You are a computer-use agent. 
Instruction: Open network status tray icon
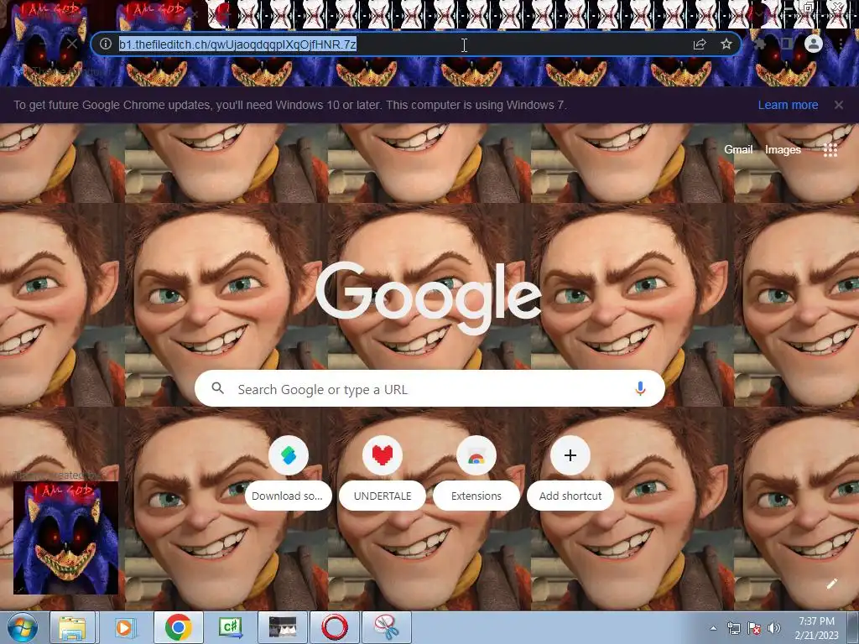tap(733, 628)
